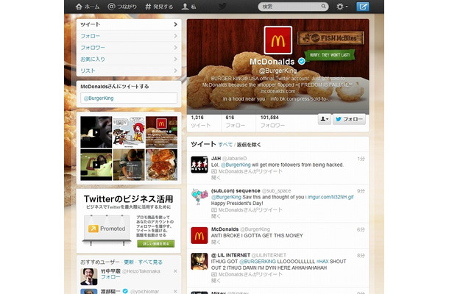Open the video thumbnail of man's face

(x=96, y=132)
